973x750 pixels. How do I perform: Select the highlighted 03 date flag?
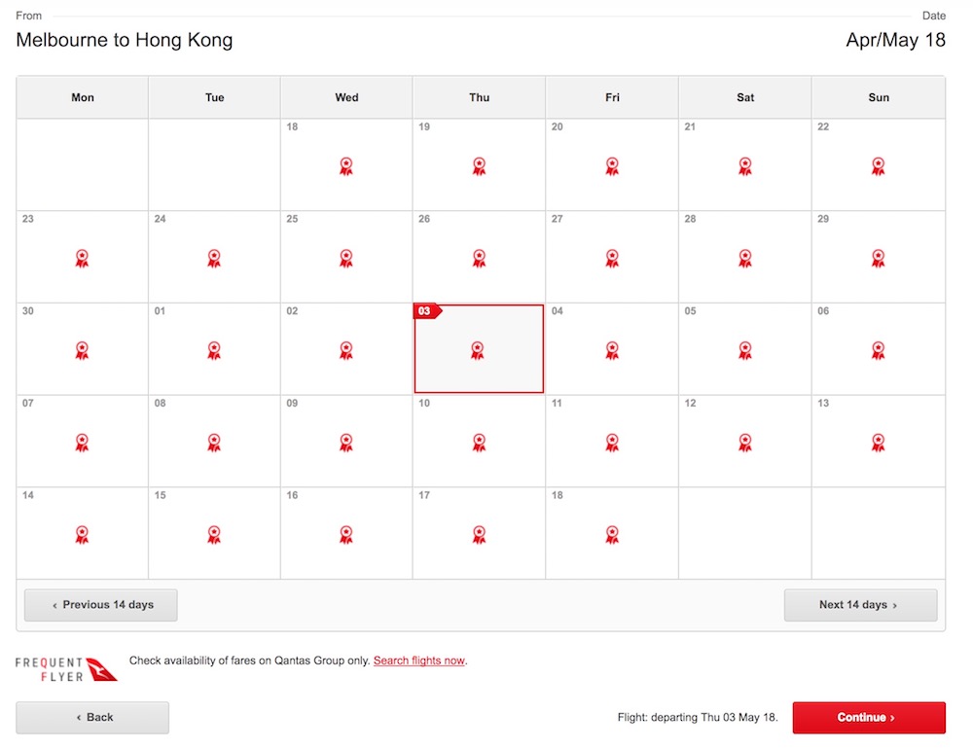427,310
